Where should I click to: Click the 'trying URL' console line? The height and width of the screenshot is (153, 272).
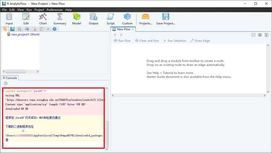12,96
